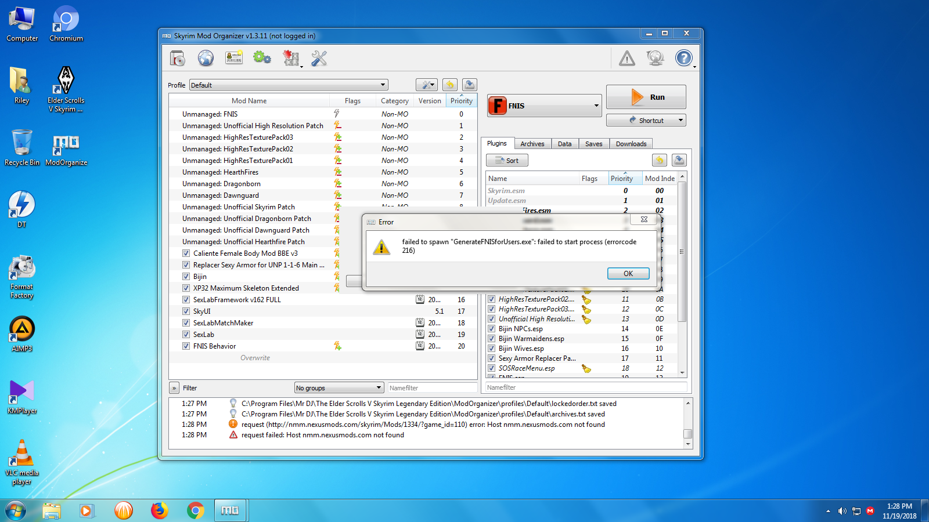Screen dimensions: 929x522
Task: Open the Executables gears icon
Action: tap(262, 58)
